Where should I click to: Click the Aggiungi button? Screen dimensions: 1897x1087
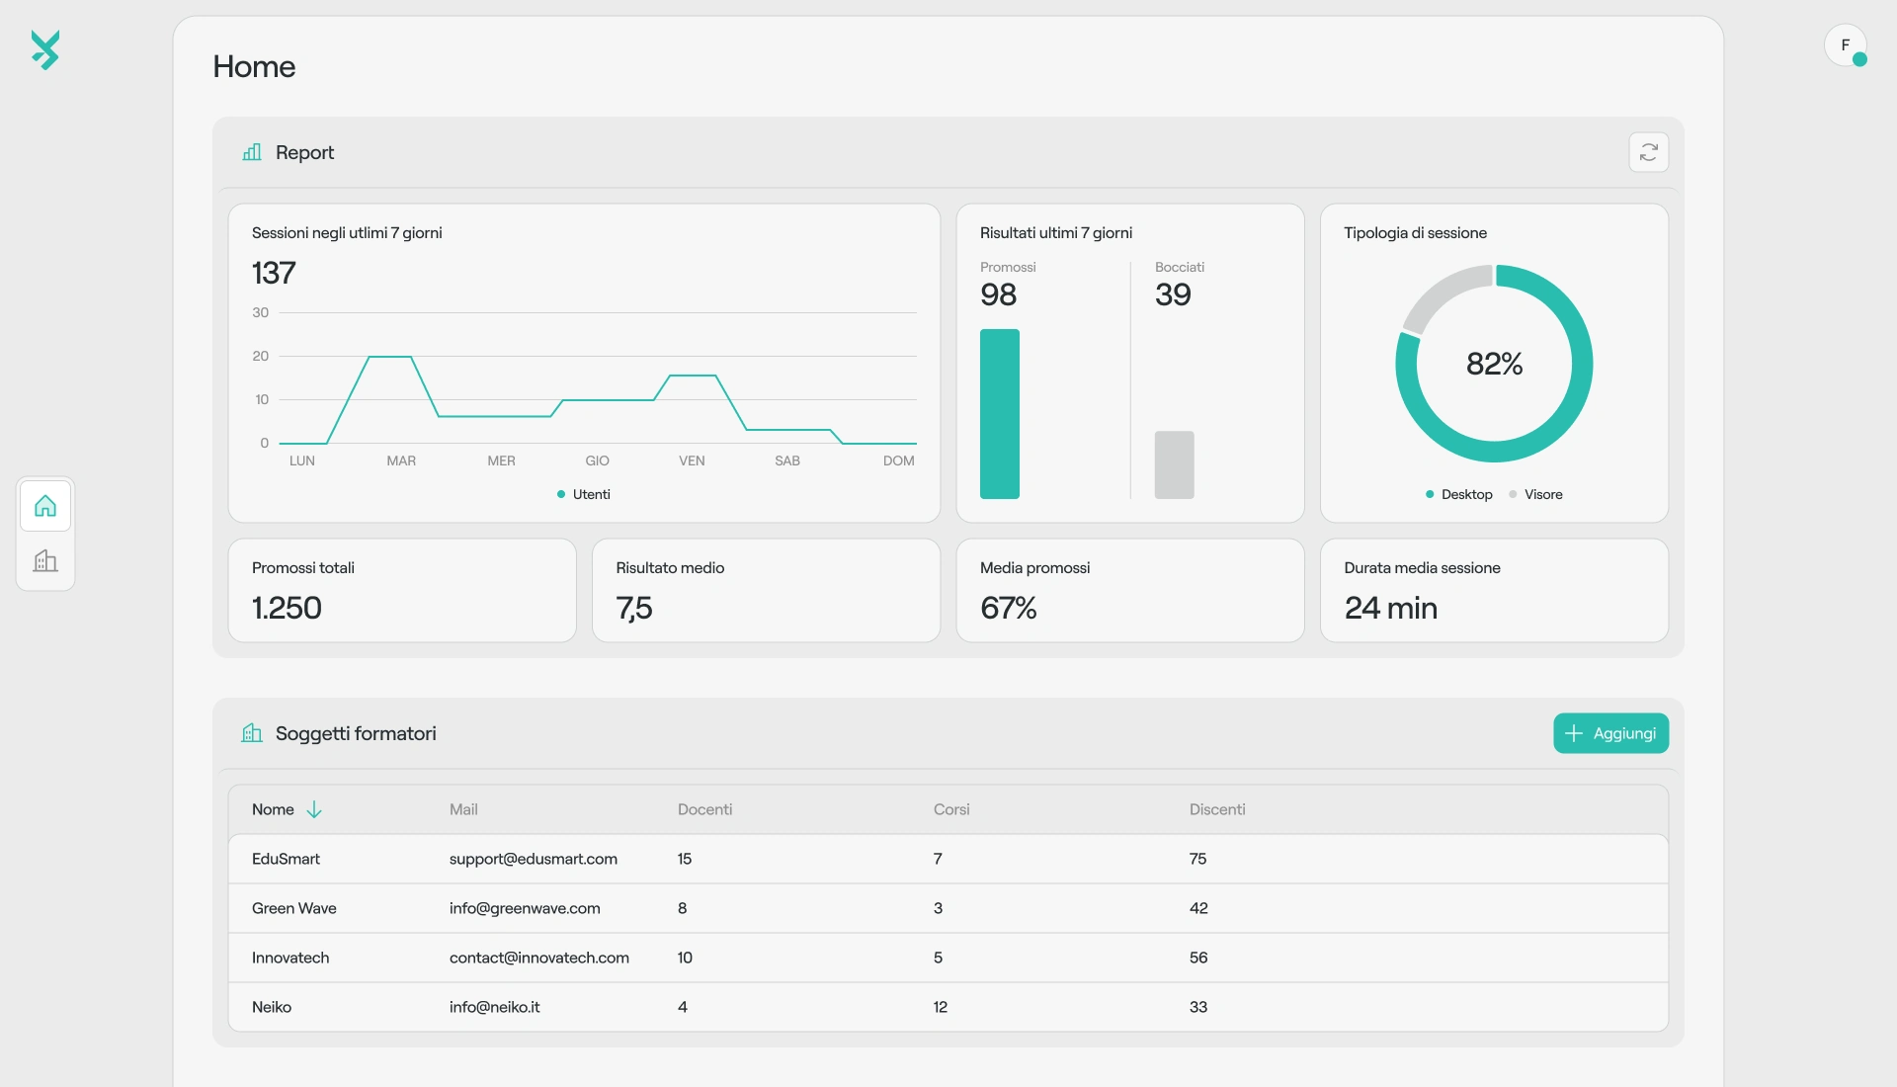pos(1610,733)
